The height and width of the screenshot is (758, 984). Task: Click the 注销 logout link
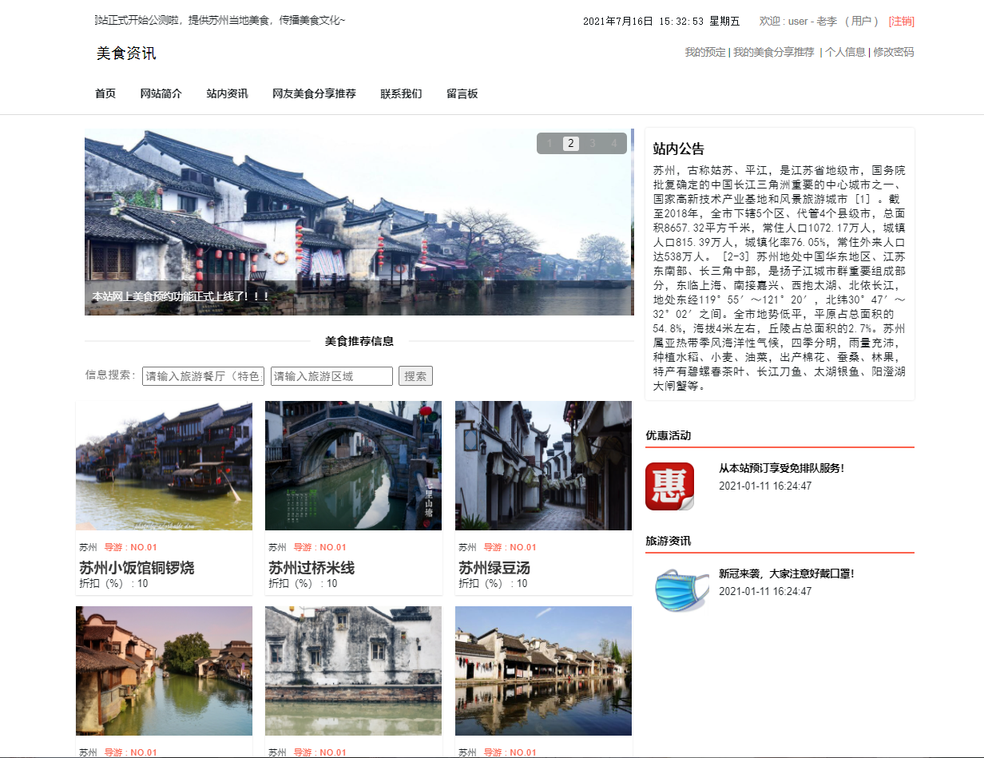903,22
